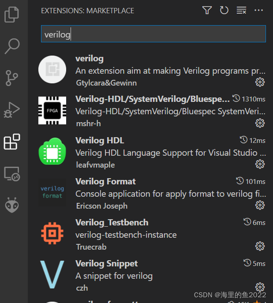Click publisher name Truecrab
This screenshot has height=303, width=273.
click(91, 247)
